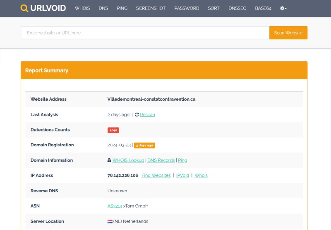Click the Rescan link
Screen dimensions: 331x230
coord(147,114)
